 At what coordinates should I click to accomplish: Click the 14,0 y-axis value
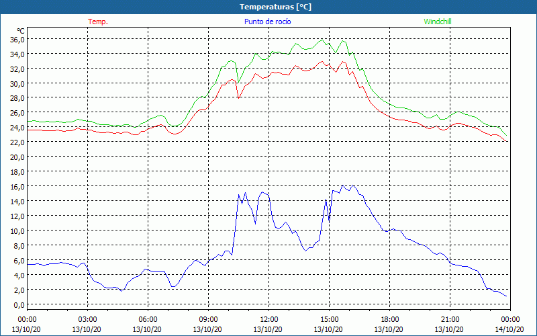point(17,201)
